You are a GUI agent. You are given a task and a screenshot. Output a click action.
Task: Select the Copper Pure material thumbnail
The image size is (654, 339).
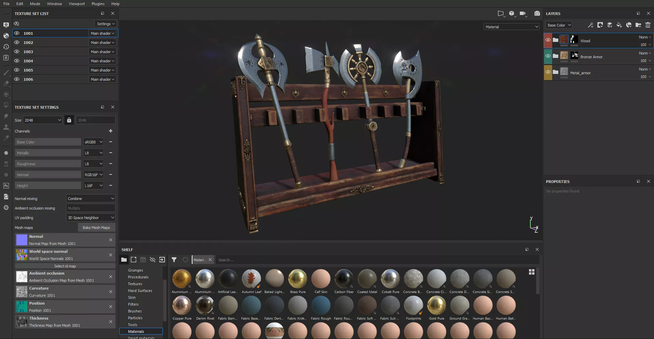tap(182, 306)
